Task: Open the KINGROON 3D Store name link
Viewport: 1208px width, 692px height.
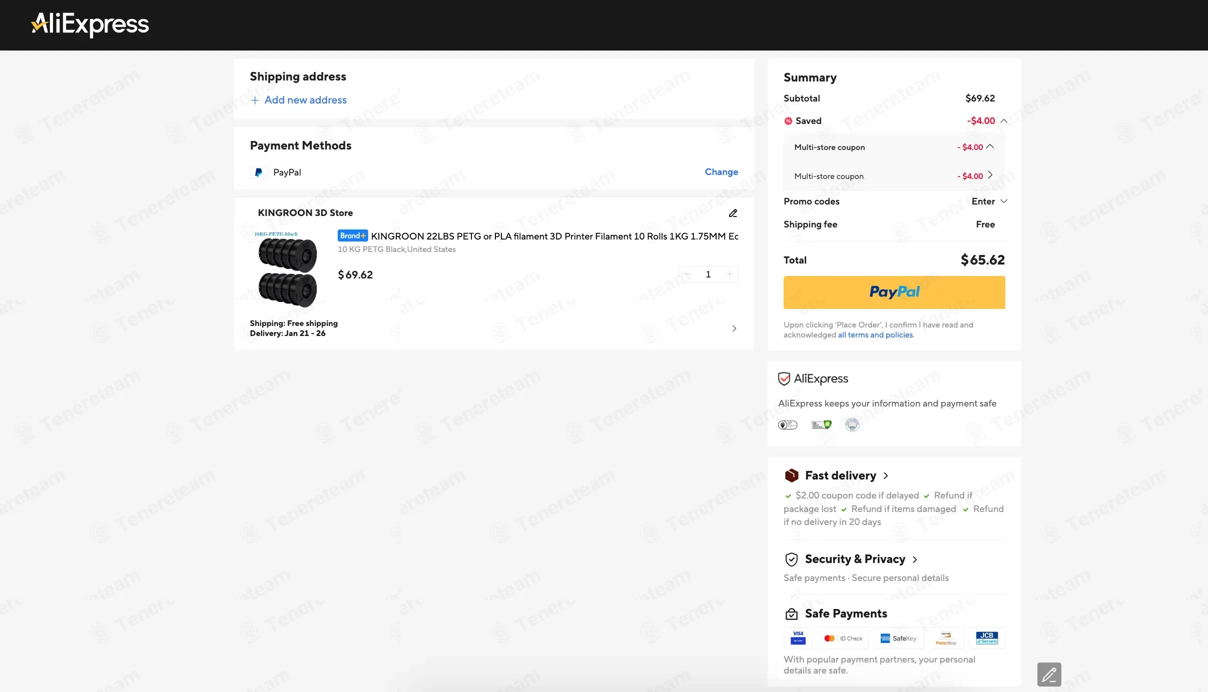Action: [305, 212]
